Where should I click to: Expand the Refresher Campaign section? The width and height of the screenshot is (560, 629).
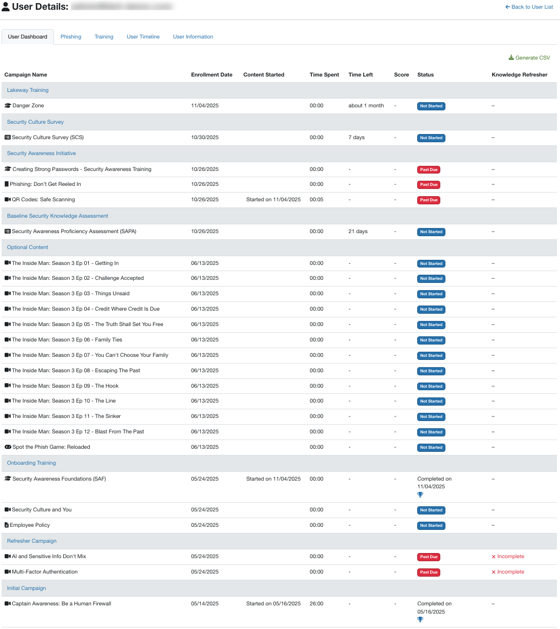pos(31,541)
